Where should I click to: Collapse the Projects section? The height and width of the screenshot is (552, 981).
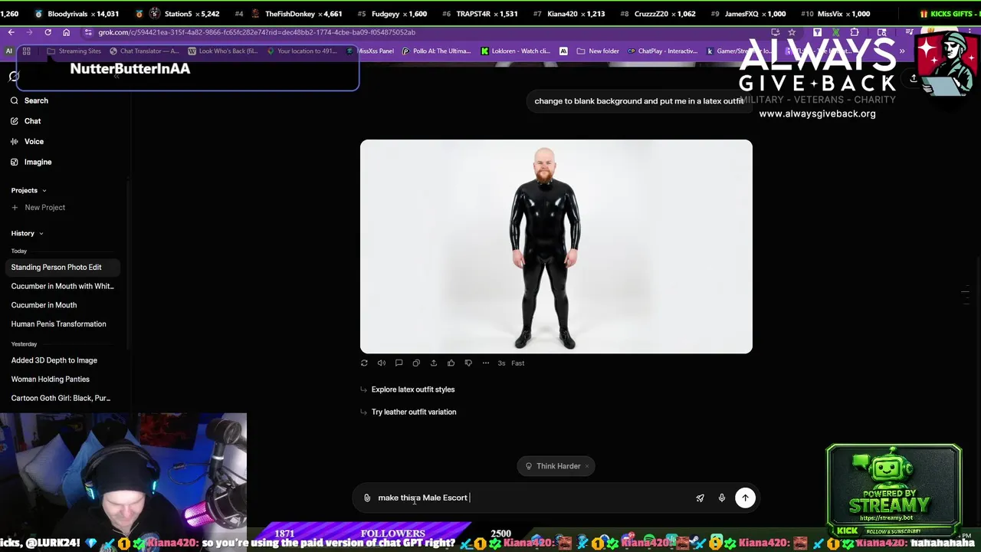[28, 190]
